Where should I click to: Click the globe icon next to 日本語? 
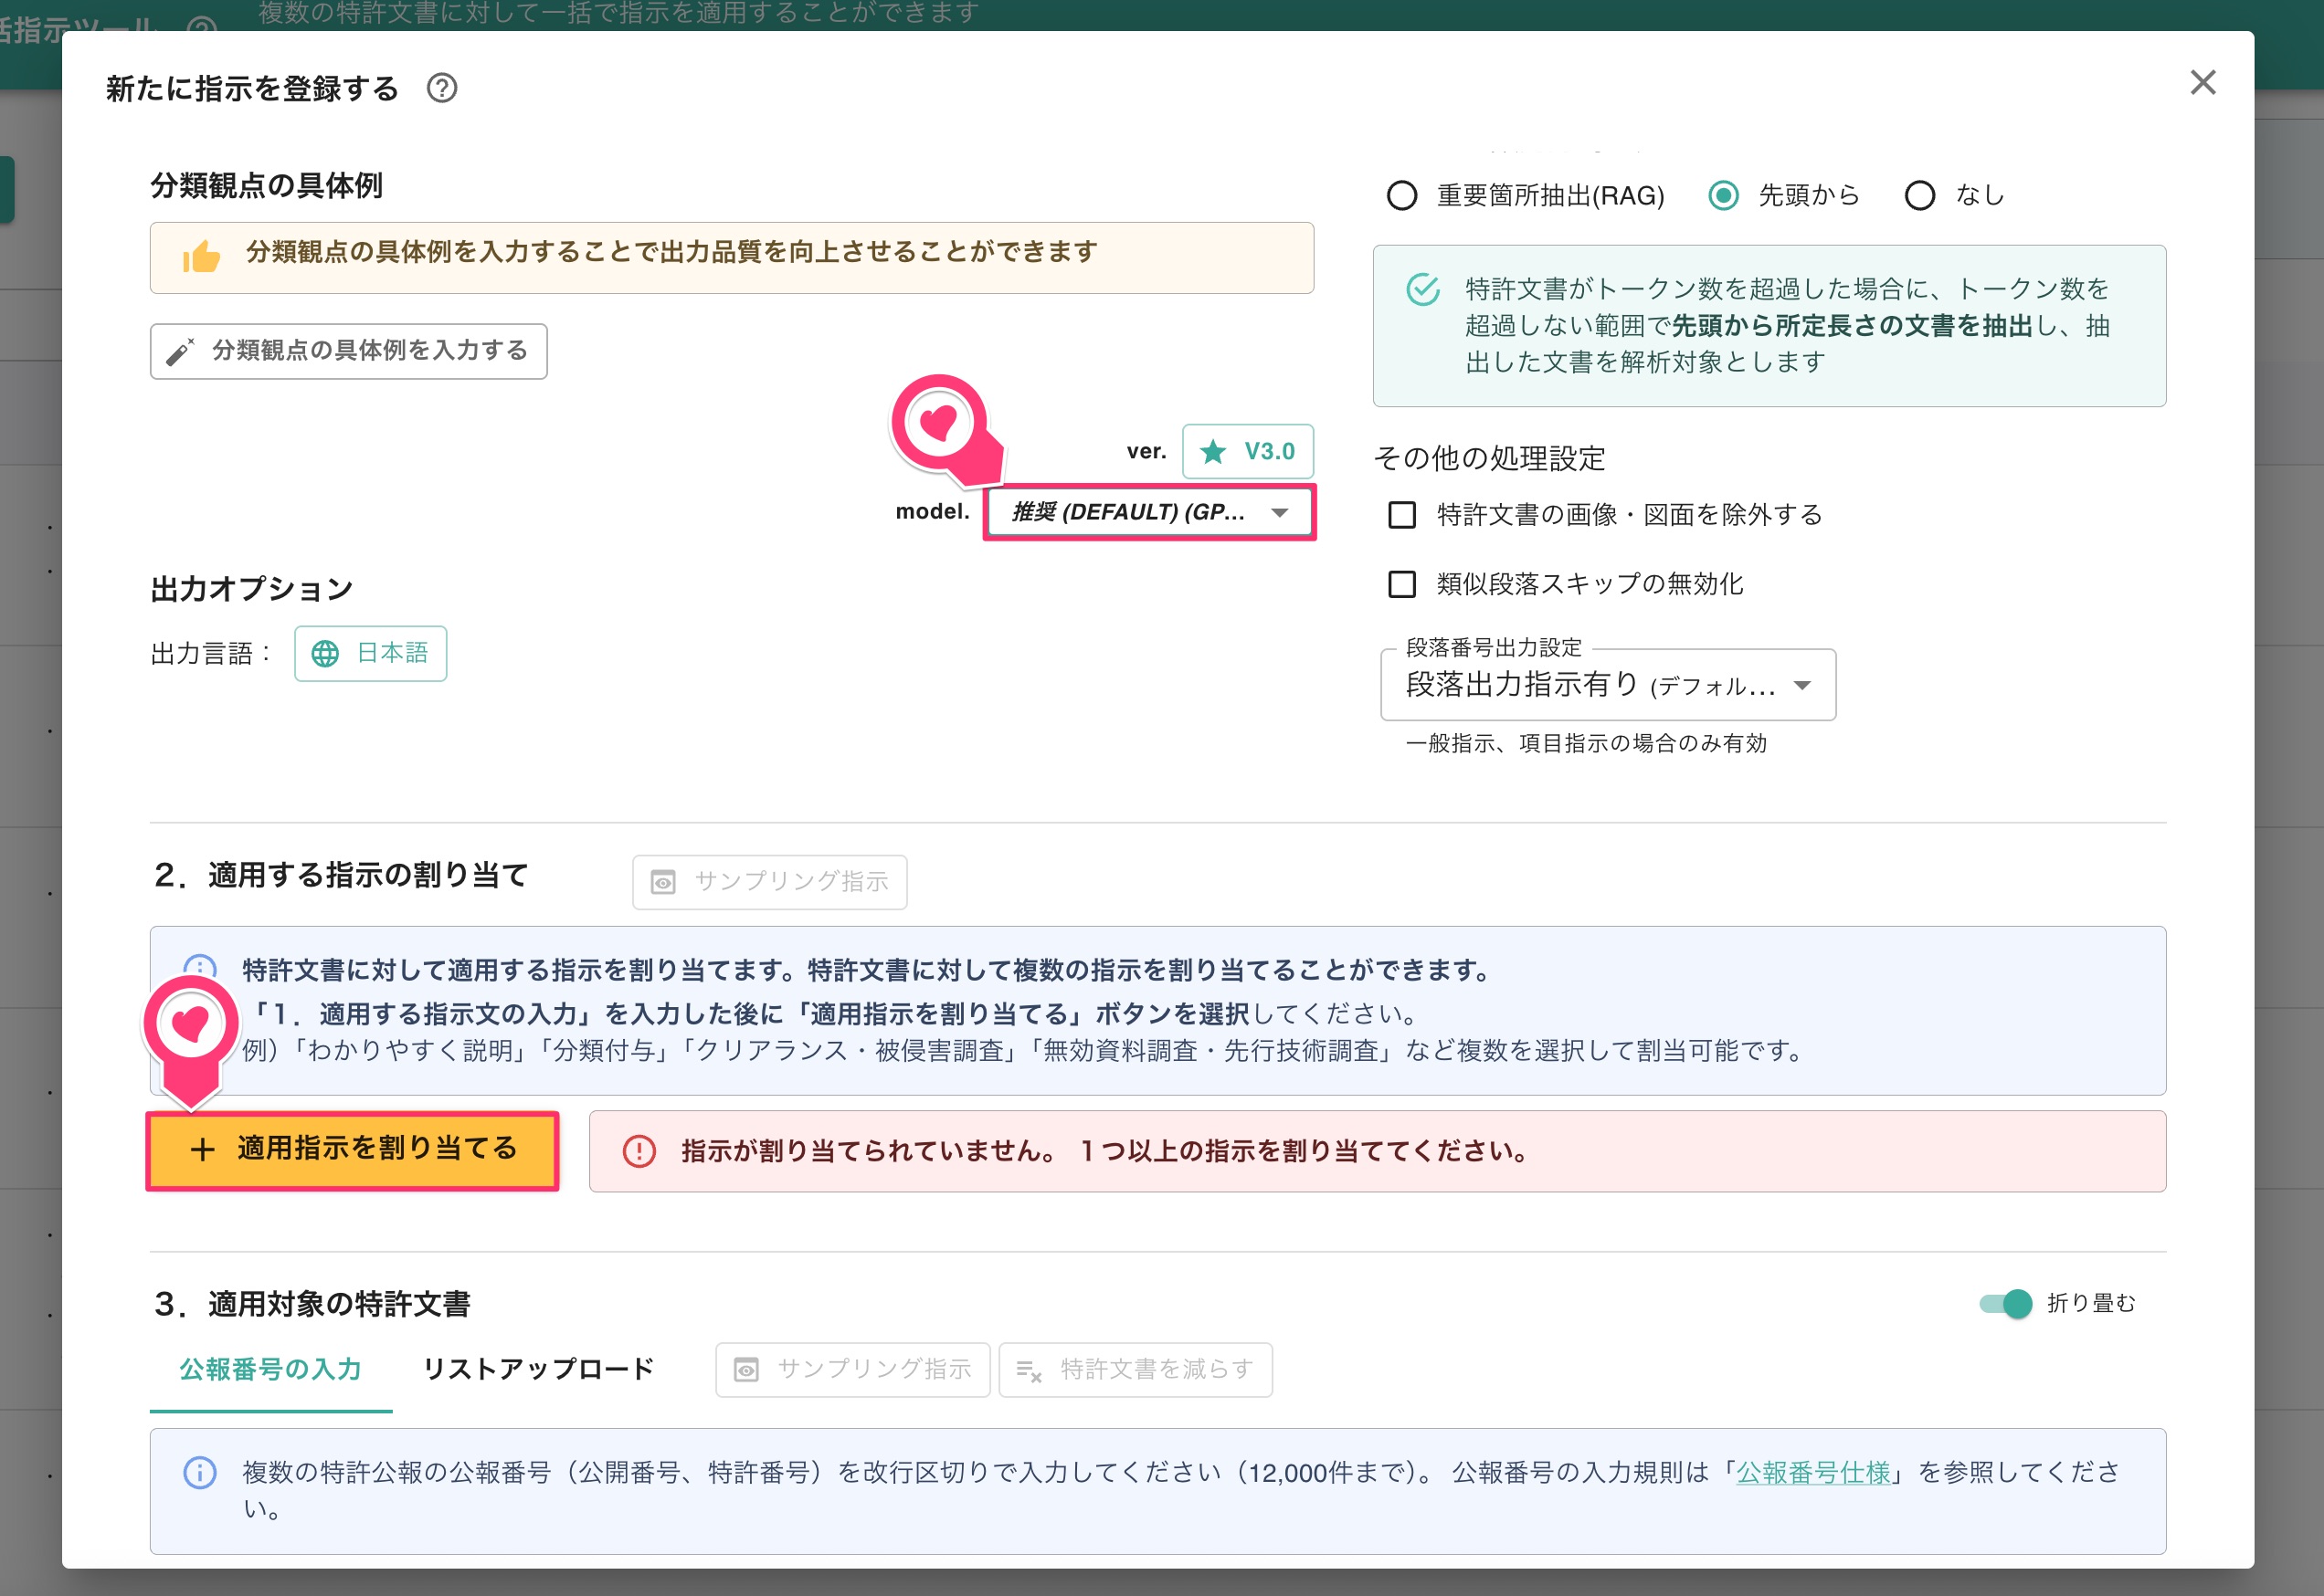[325, 653]
